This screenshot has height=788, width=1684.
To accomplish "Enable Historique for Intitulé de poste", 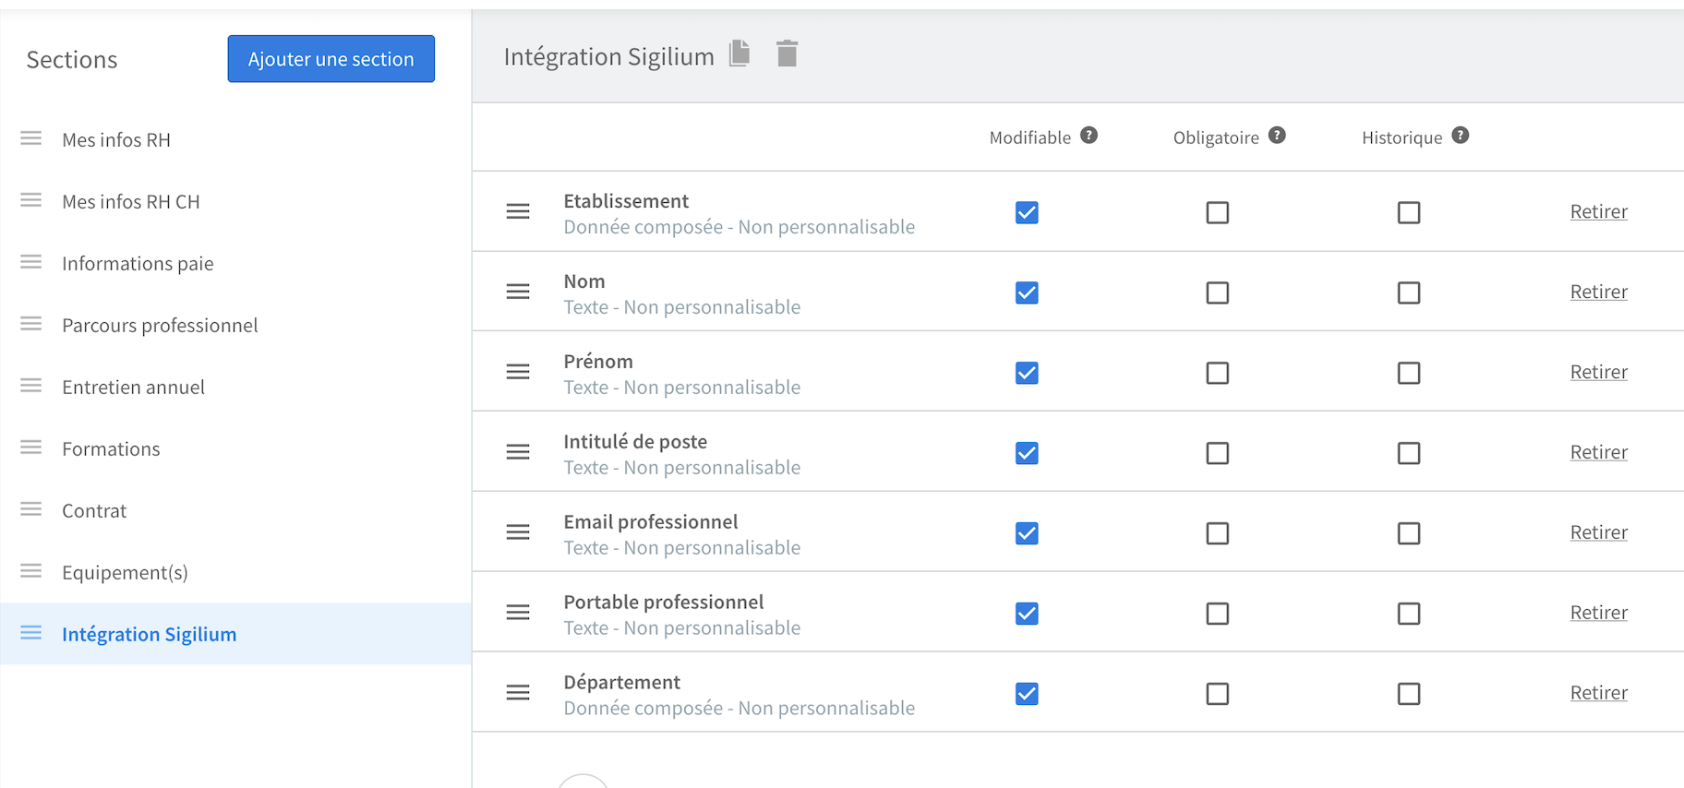I will 1409,453.
